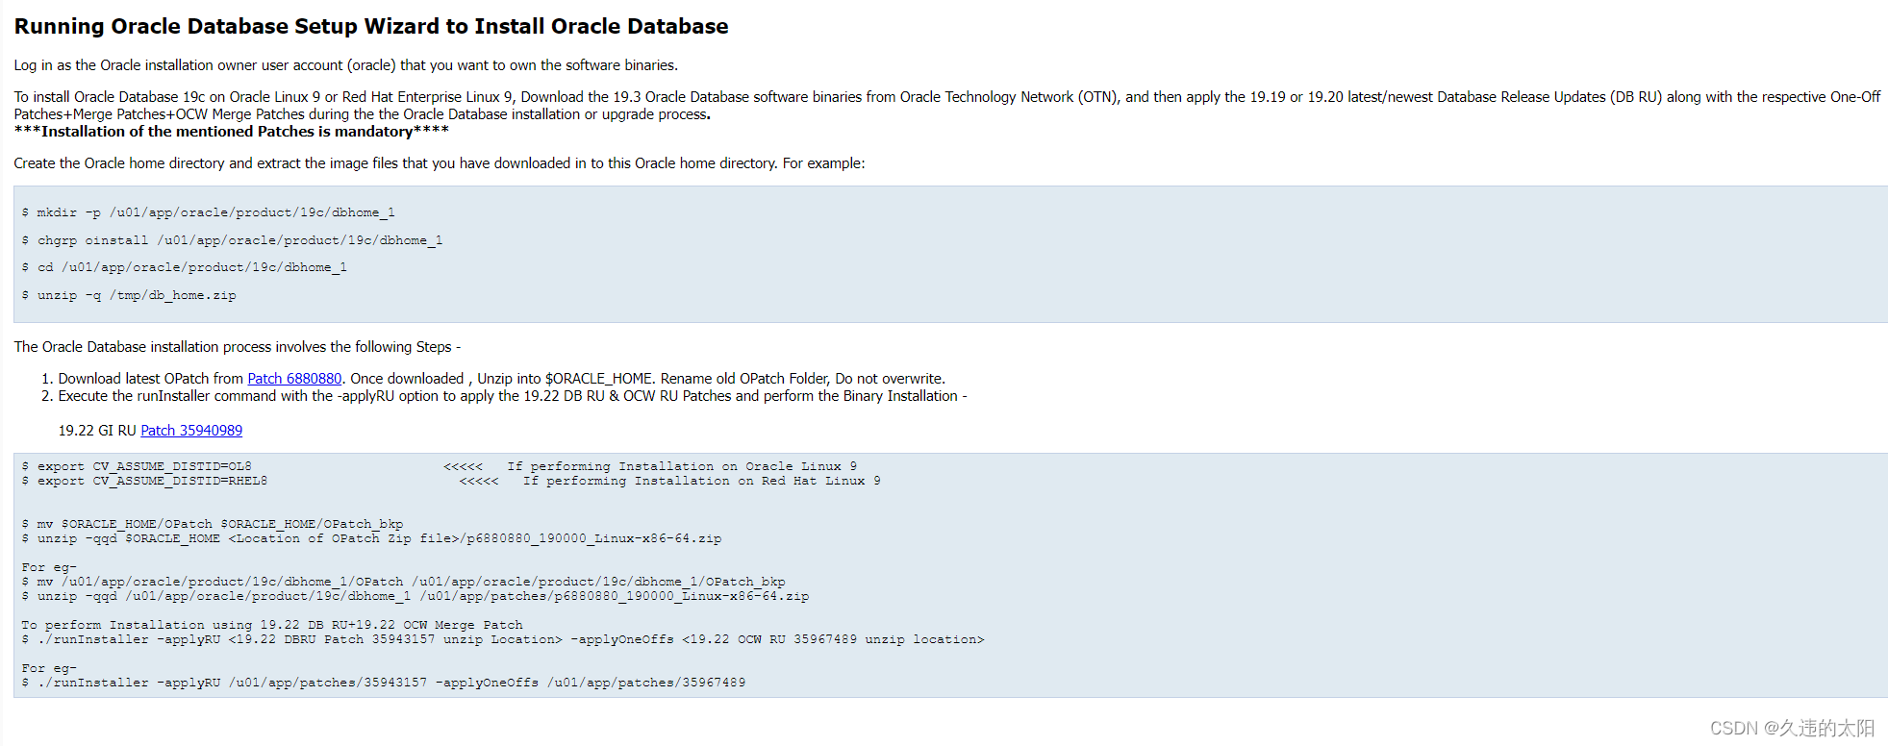1888x746 pixels.
Task: Click the page heading 'Running Oracle Database Setup Wizard'
Action: coord(371,26)
